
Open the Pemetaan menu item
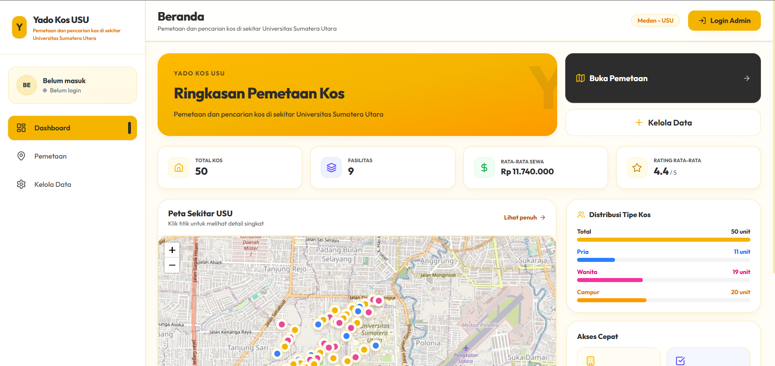click(x=72, y=156)
